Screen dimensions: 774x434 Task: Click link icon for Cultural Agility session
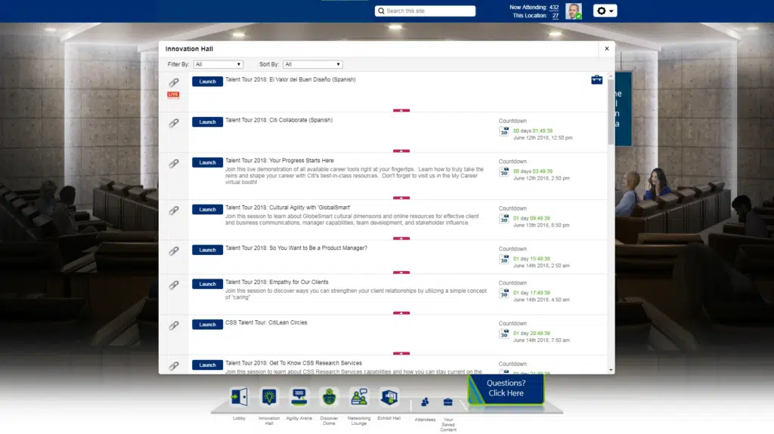pyautogui.click(x=174, y=211)
